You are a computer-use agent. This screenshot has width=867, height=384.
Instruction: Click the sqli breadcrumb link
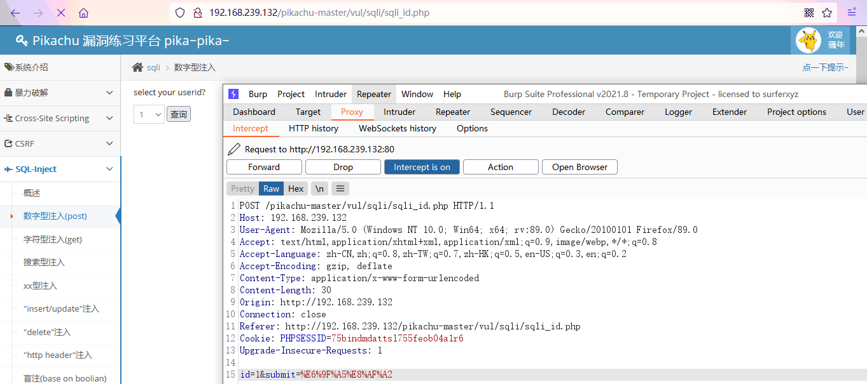pos(153,67)
